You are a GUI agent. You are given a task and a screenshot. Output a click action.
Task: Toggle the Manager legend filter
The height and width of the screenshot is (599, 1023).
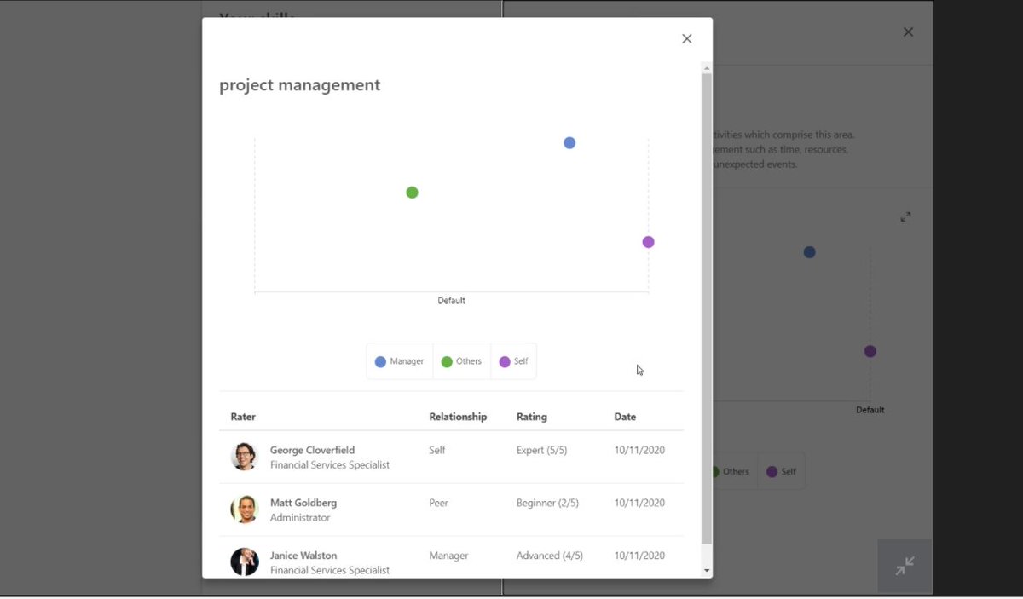click(x=399, y=360)
